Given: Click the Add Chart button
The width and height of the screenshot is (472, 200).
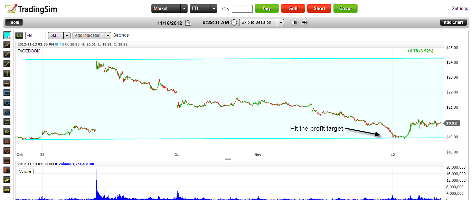Looking at the screenshot, I should (453, 22).
